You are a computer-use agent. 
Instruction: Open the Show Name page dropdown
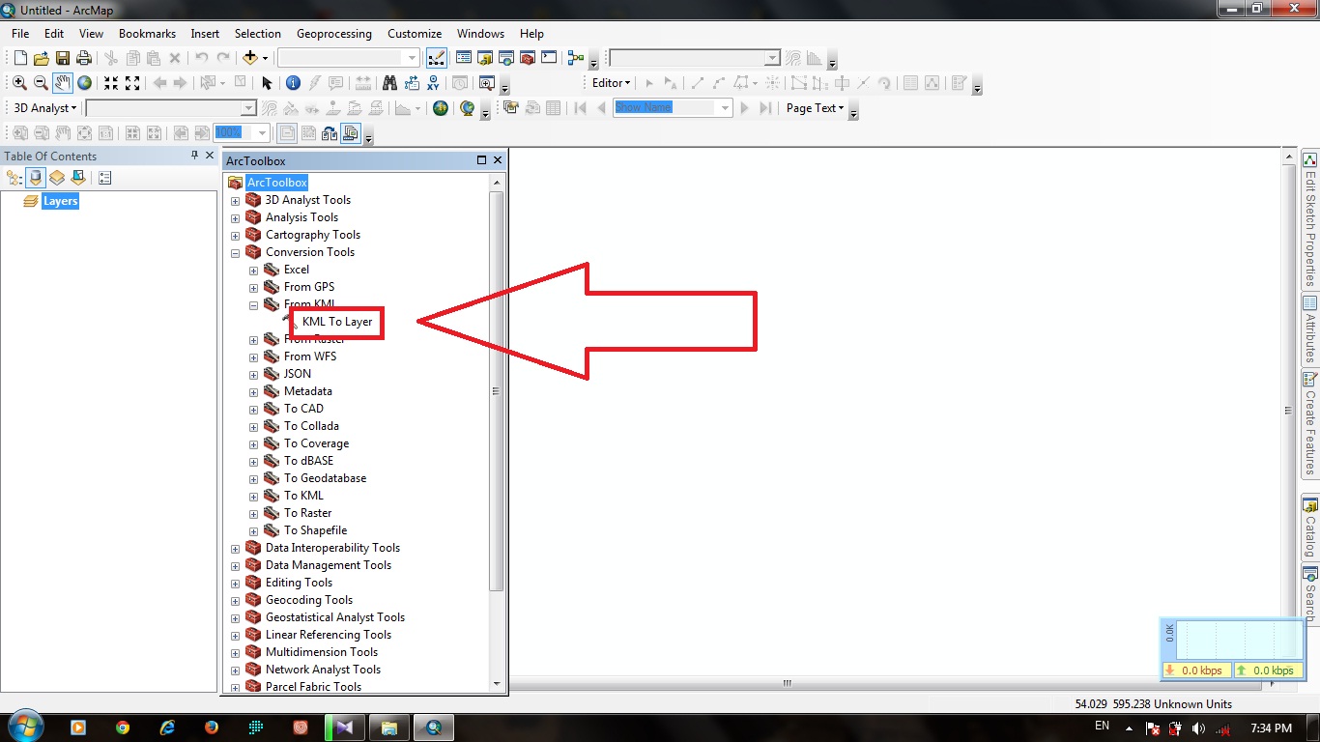[725, 108]
